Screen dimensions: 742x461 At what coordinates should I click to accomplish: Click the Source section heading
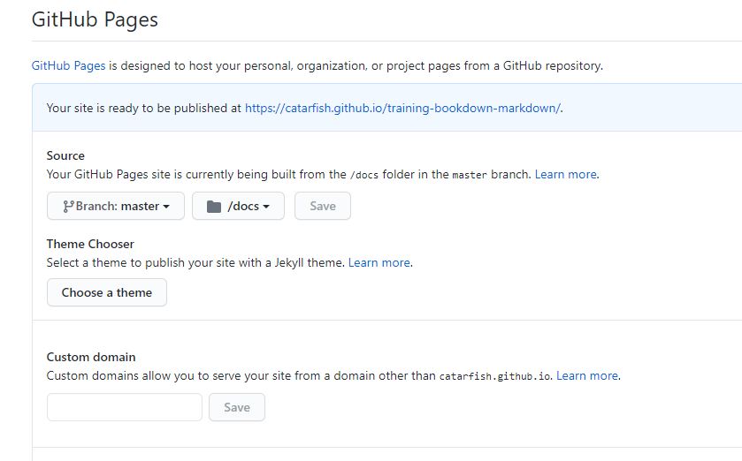point(65,155)
